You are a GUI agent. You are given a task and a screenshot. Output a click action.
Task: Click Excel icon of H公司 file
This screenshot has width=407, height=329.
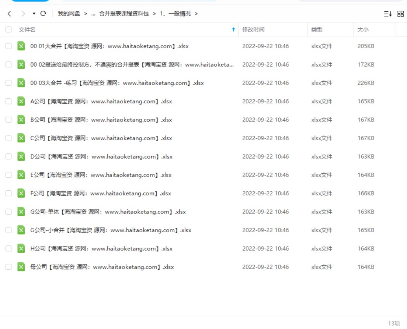pyautogui.click(x=21, y=248)
